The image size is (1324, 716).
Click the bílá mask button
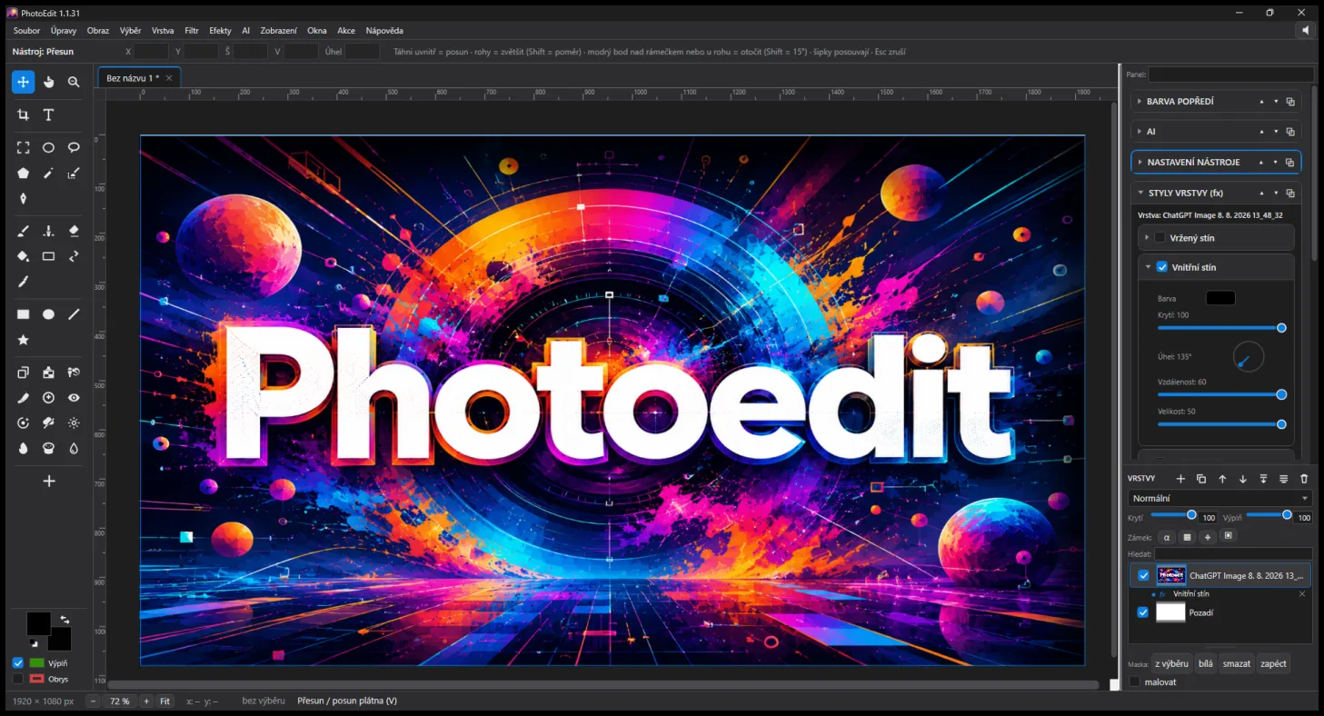1206,663
